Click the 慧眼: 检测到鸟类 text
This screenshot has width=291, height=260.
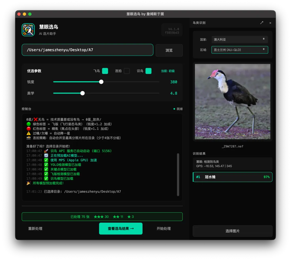point(207,162)
